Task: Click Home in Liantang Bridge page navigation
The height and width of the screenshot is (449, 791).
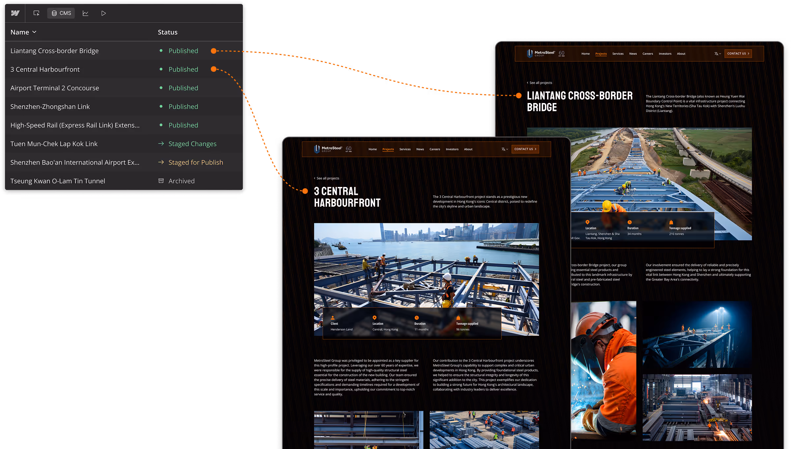Action: click(585, 54)
